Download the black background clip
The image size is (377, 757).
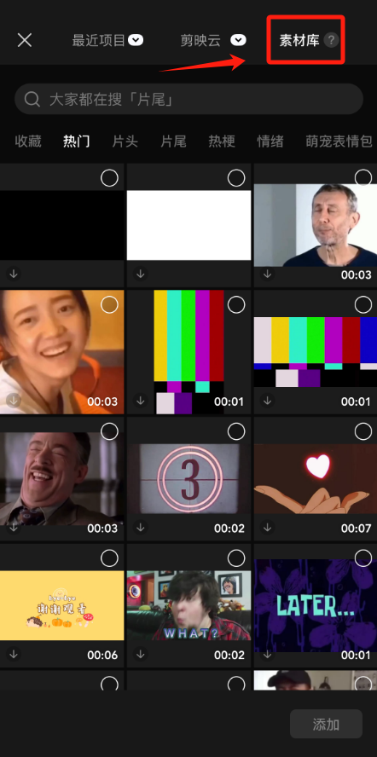tap(14, 274)
